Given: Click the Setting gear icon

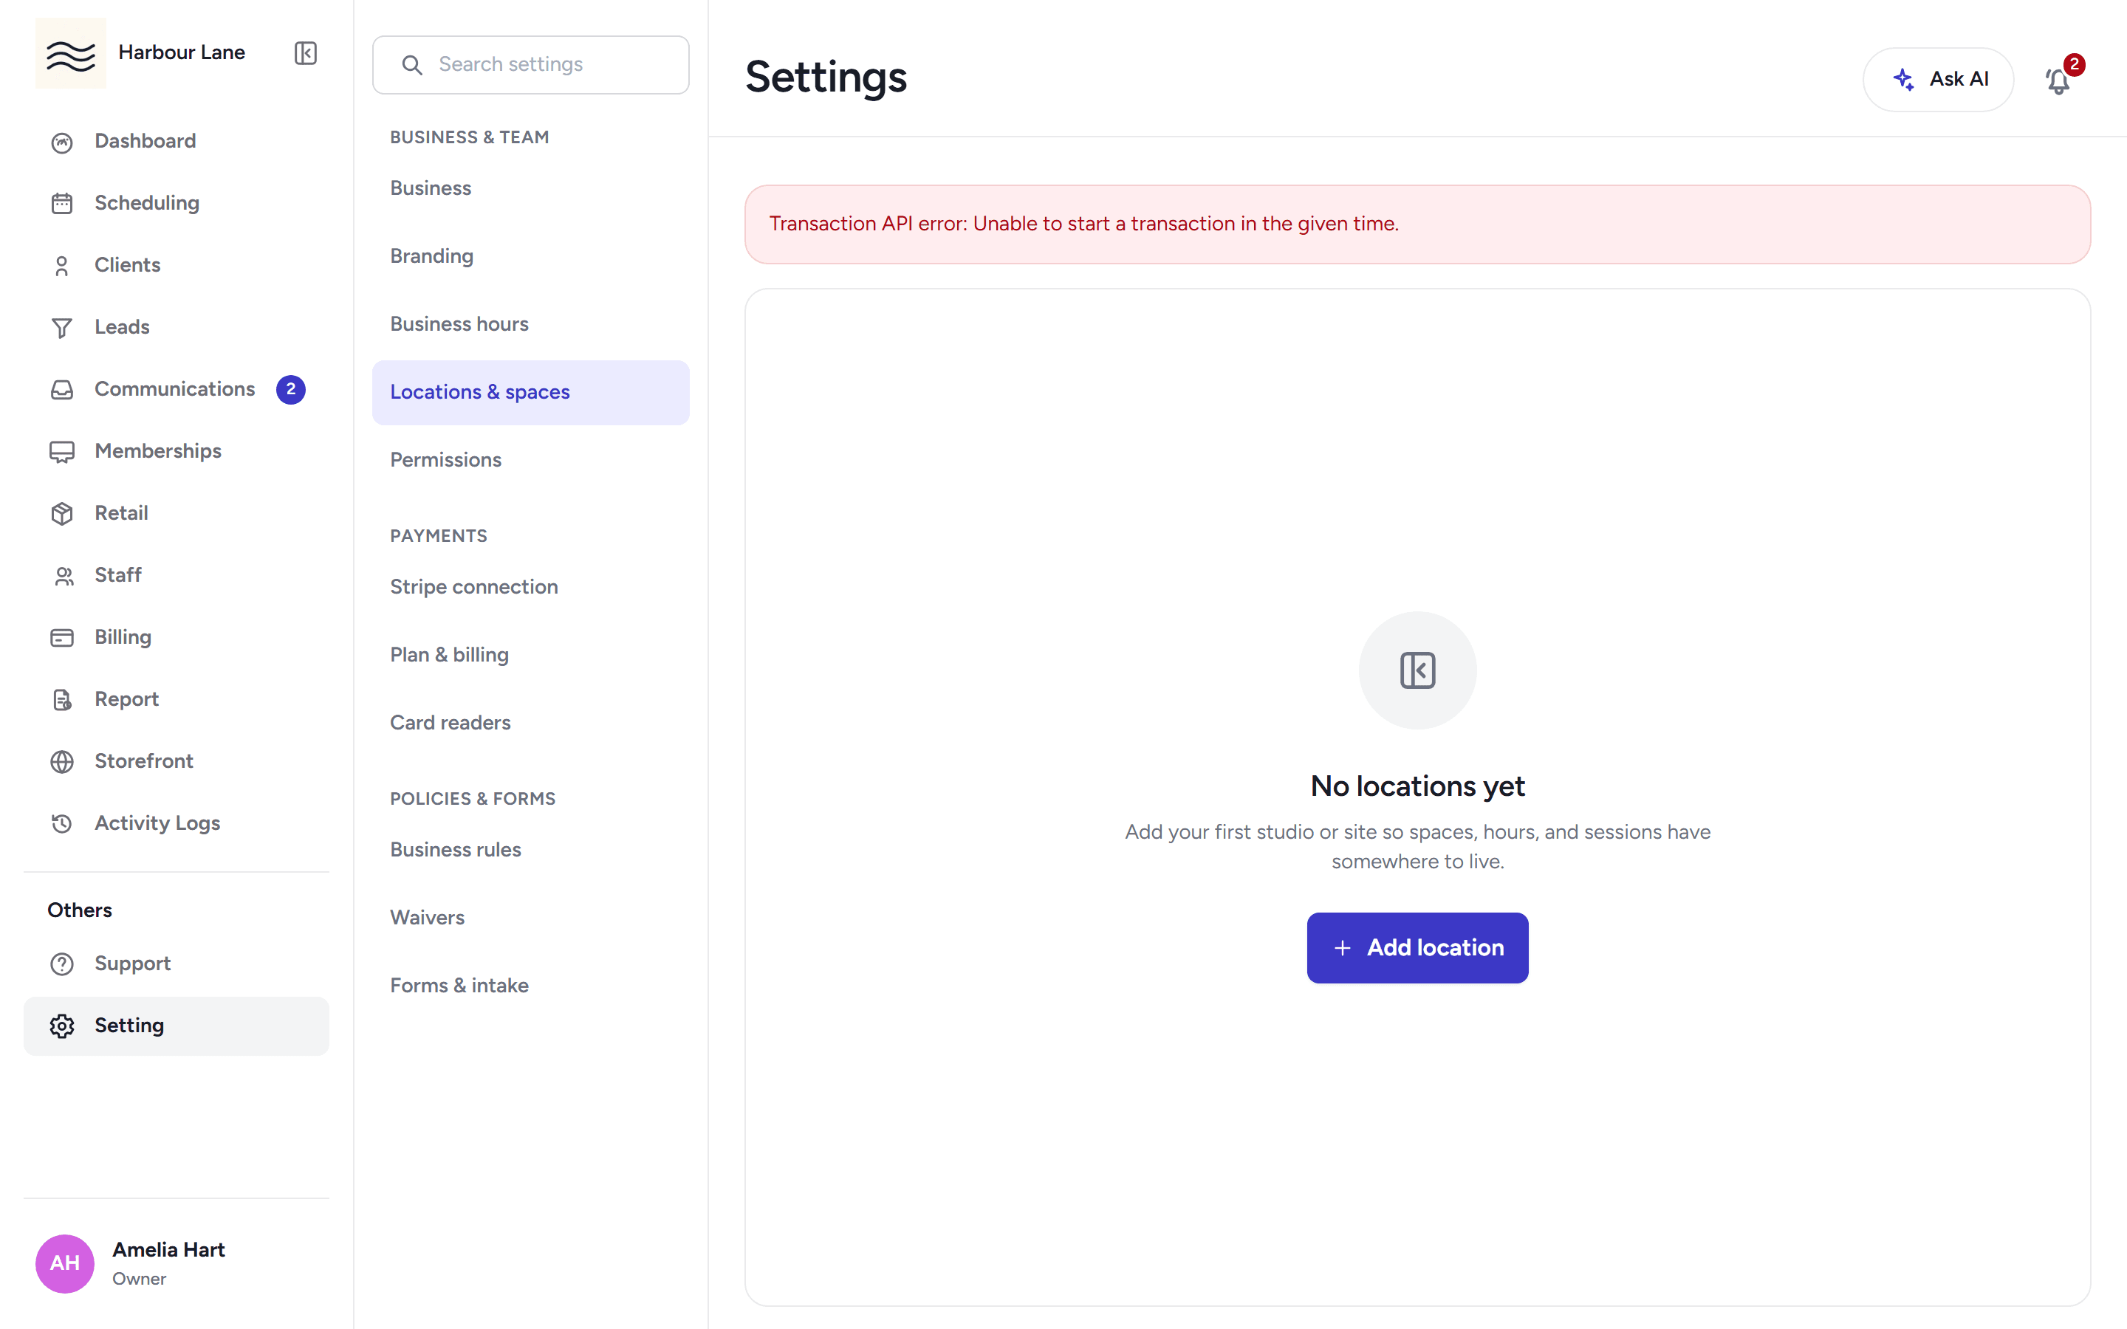Looking at the screenshot, I should (61, 1026).
